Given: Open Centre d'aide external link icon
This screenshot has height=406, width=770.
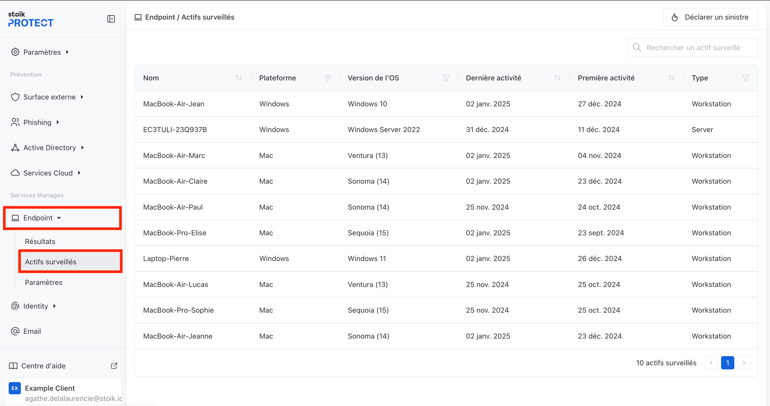Looking at the screenshot, I should click(x=114, y=366).
